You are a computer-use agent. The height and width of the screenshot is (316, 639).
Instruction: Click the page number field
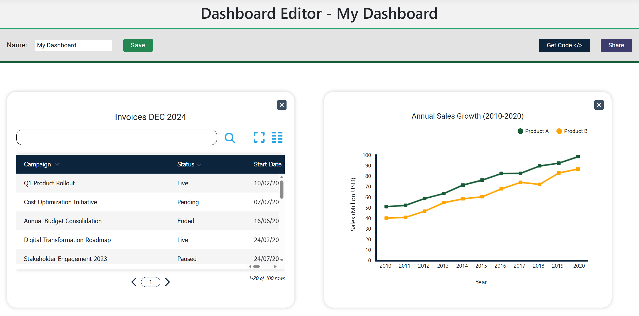click(x=151, y=282)
